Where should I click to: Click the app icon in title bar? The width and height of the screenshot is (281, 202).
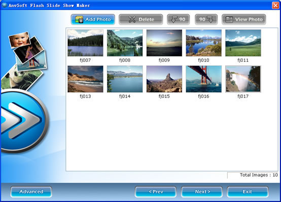4,5
